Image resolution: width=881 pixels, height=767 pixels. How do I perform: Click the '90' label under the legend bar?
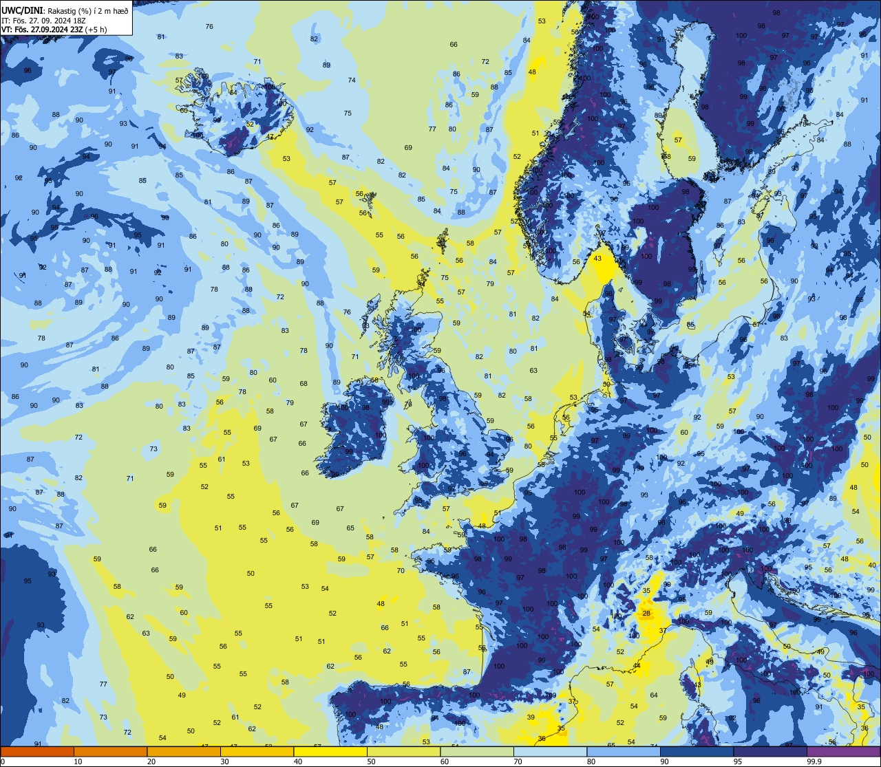click(664, 761)
